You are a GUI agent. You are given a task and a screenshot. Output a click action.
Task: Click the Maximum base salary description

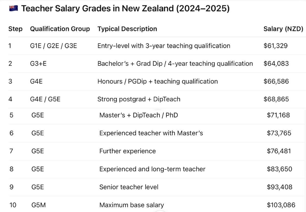132,205
